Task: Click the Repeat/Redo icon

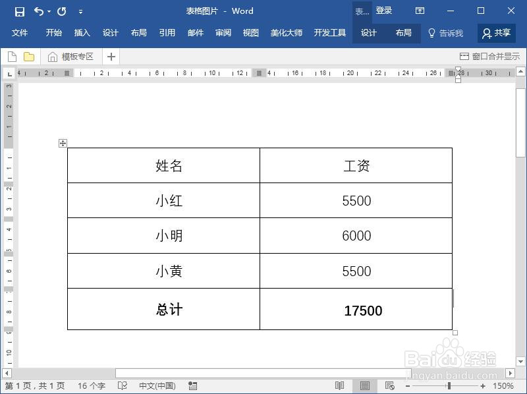Action: point(61,11)
